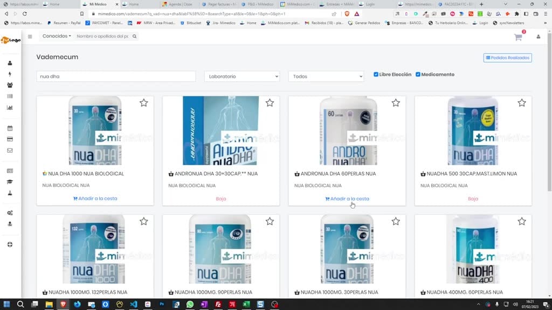Add ANDRONUA DHA 60PERLAS to the basket
552x310 pixels.
(347, 199)
